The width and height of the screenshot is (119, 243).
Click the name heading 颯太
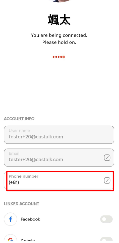click(59, 20)
